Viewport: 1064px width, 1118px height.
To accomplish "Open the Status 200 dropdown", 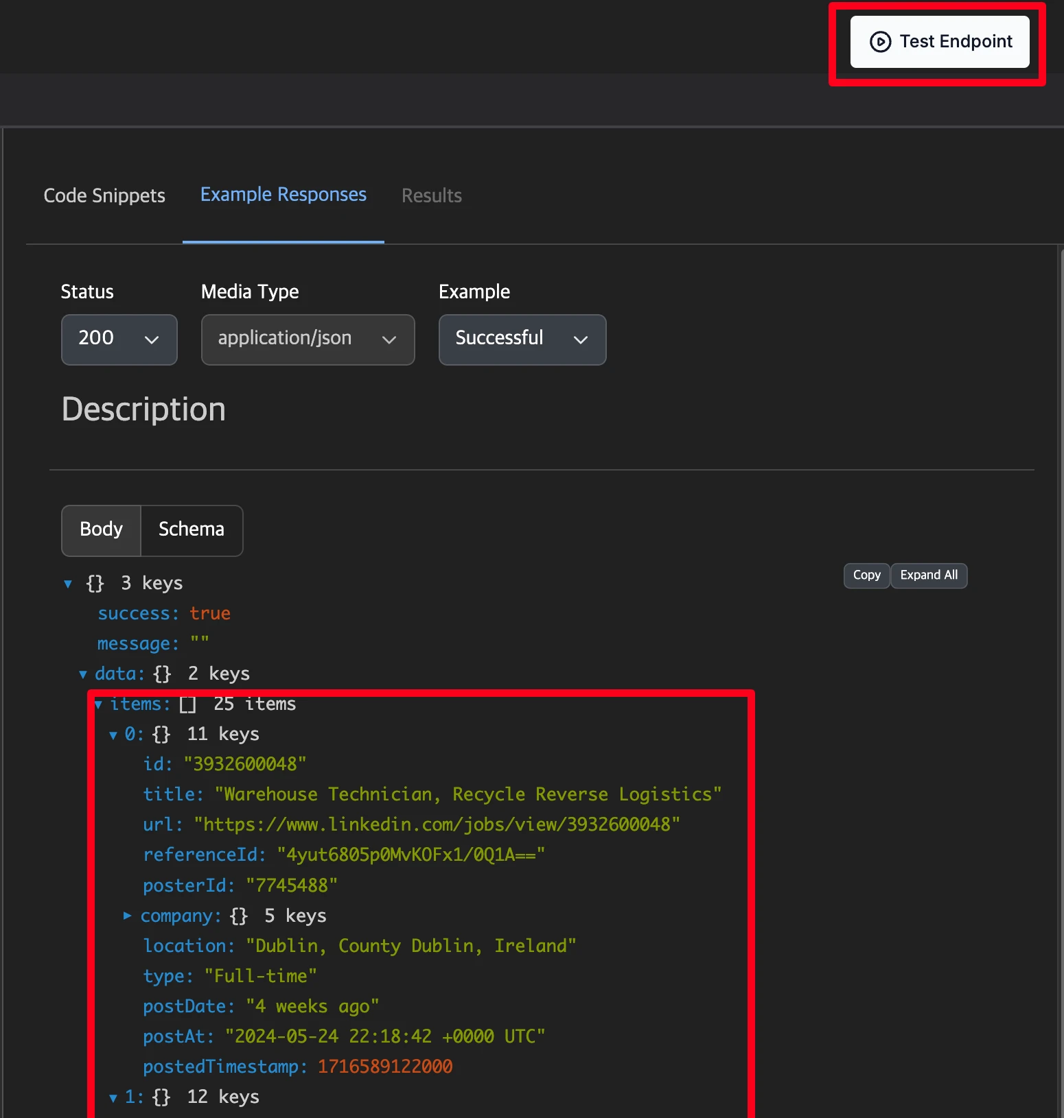I will click(119, 340).
